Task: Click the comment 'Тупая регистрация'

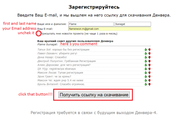Action: [x=70, y=72]
